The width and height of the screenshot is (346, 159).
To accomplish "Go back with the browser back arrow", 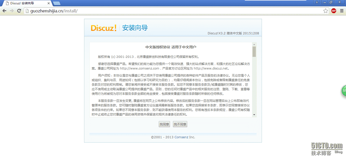I will pos(4,11).
